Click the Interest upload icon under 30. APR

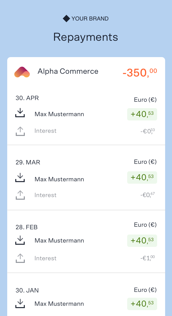click(20, 131)
